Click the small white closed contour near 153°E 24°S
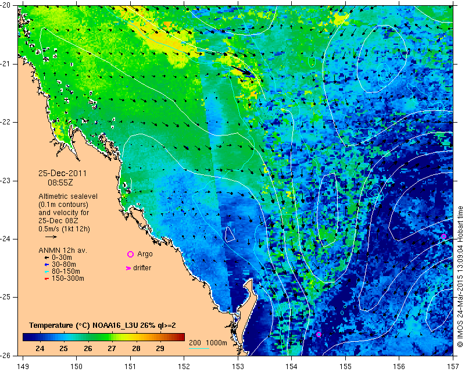465x372 pixels. [230, 234]
